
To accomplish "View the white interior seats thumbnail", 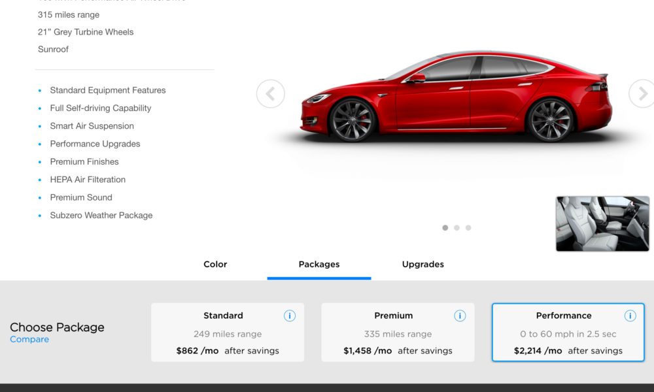I will pos(603,223).
